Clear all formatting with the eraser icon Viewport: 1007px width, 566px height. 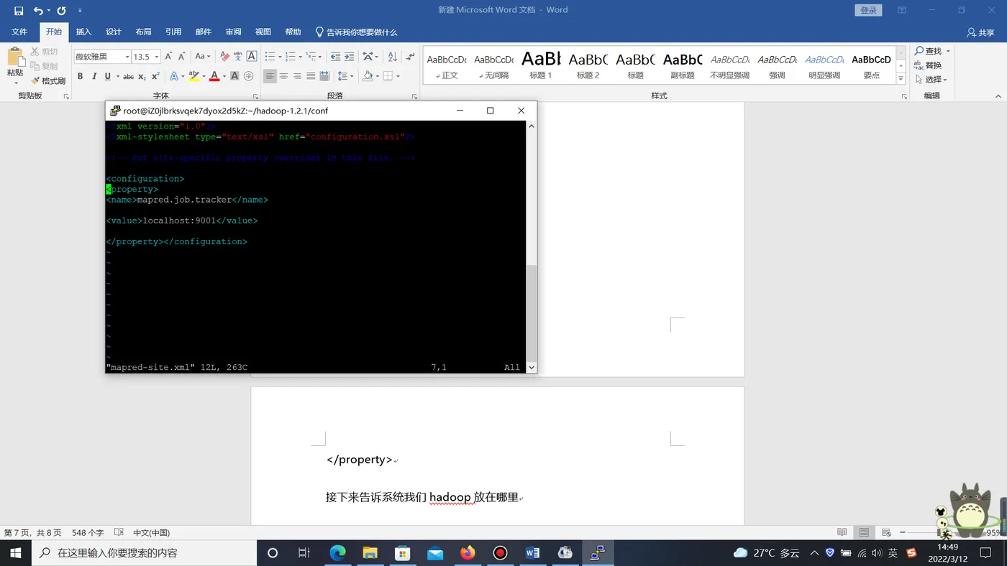pos(224,56)
